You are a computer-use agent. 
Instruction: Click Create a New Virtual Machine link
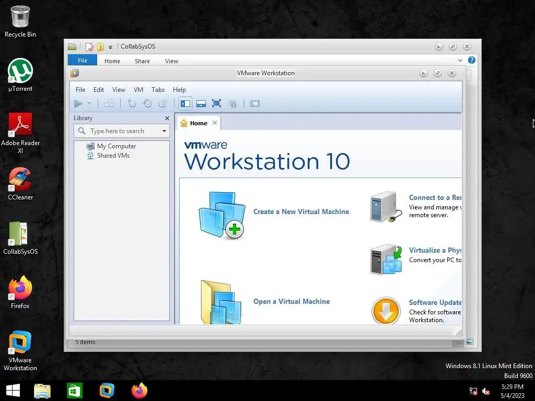301,211
